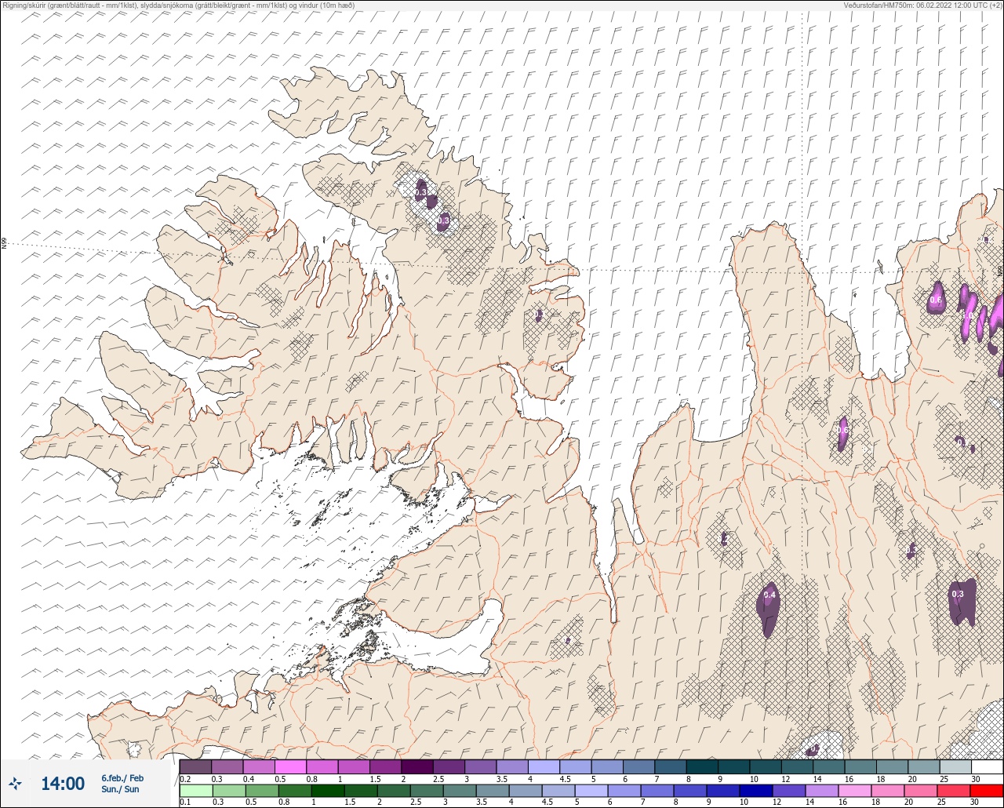Choose the dark teal 9 swatch, upper scale

click(733, 766)
